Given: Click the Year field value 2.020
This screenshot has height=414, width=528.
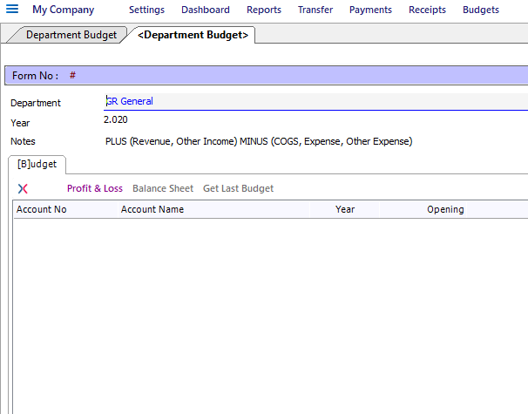Looking at the screenshot, I should click(116, 119).
